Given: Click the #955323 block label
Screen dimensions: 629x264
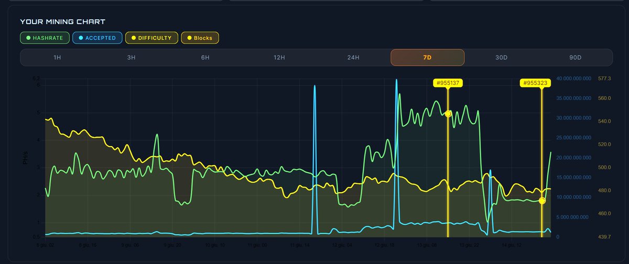Looking at the screenshot, I should 535,83.
